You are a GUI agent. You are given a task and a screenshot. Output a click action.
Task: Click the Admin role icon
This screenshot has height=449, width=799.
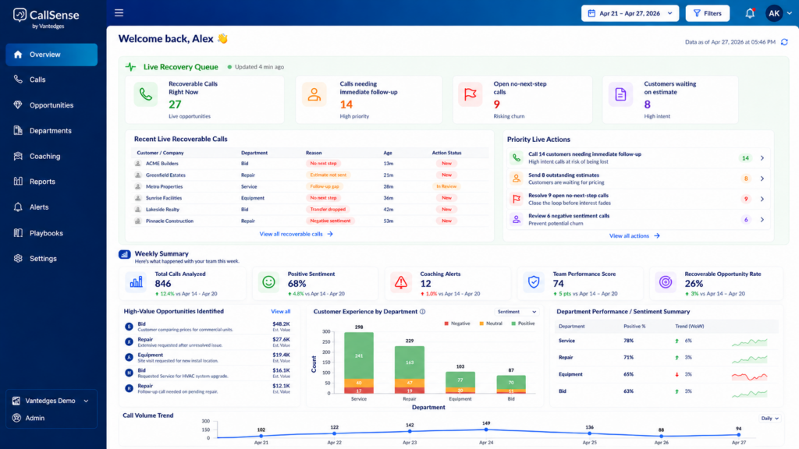tap(16, 418)
